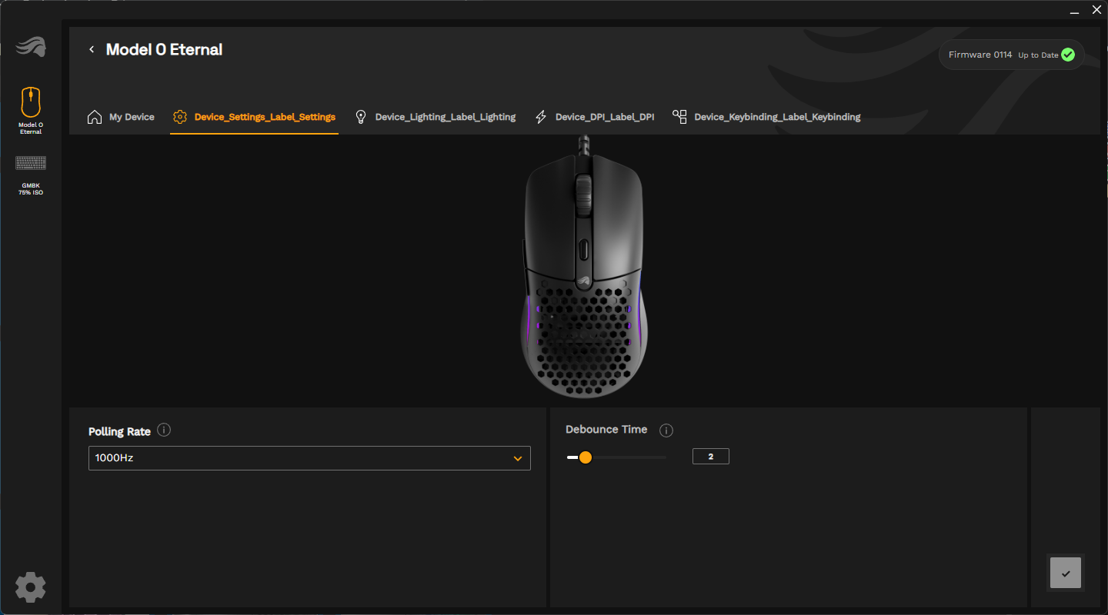Show Polling Rate info tooltip icon

point(164,430)
